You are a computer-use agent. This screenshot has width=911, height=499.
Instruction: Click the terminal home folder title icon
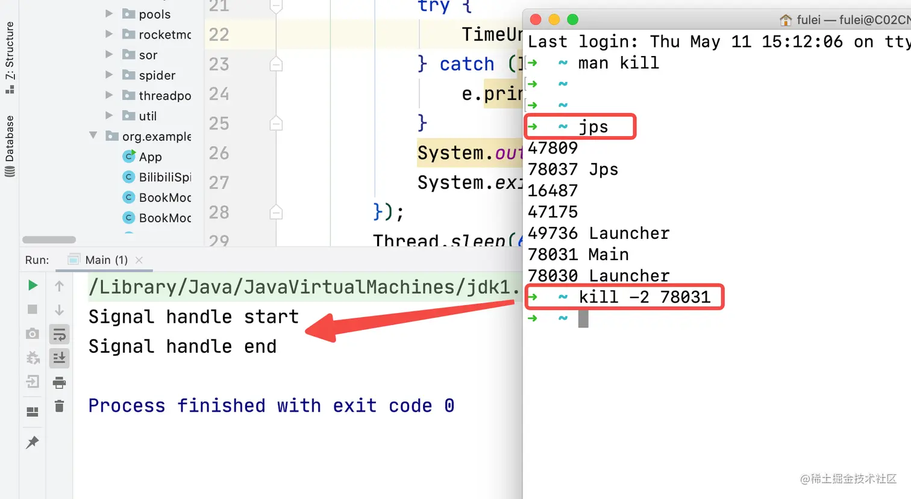tap(786, 20)
